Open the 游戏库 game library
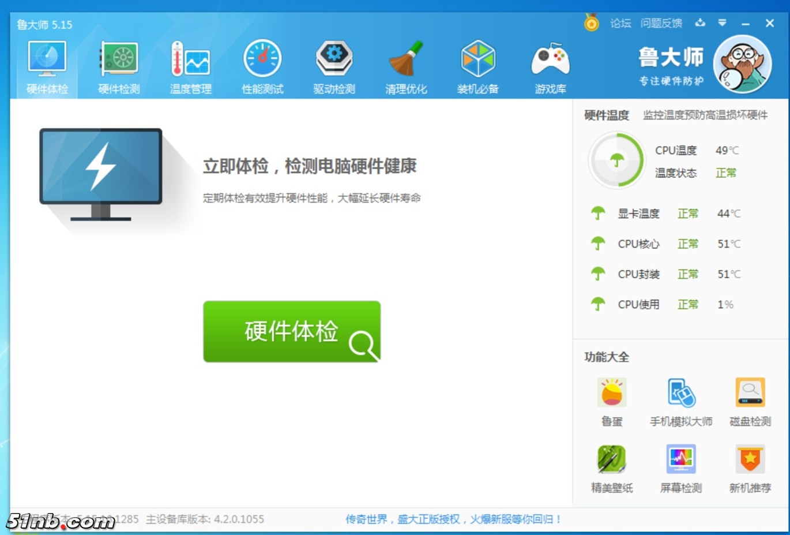The height and width of the screenshot is (535, 790). pos(550,67)
